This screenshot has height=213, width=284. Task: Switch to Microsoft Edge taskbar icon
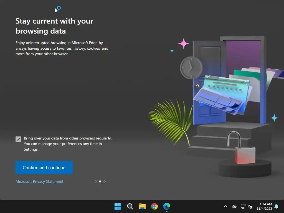click(x=167, y=206)
